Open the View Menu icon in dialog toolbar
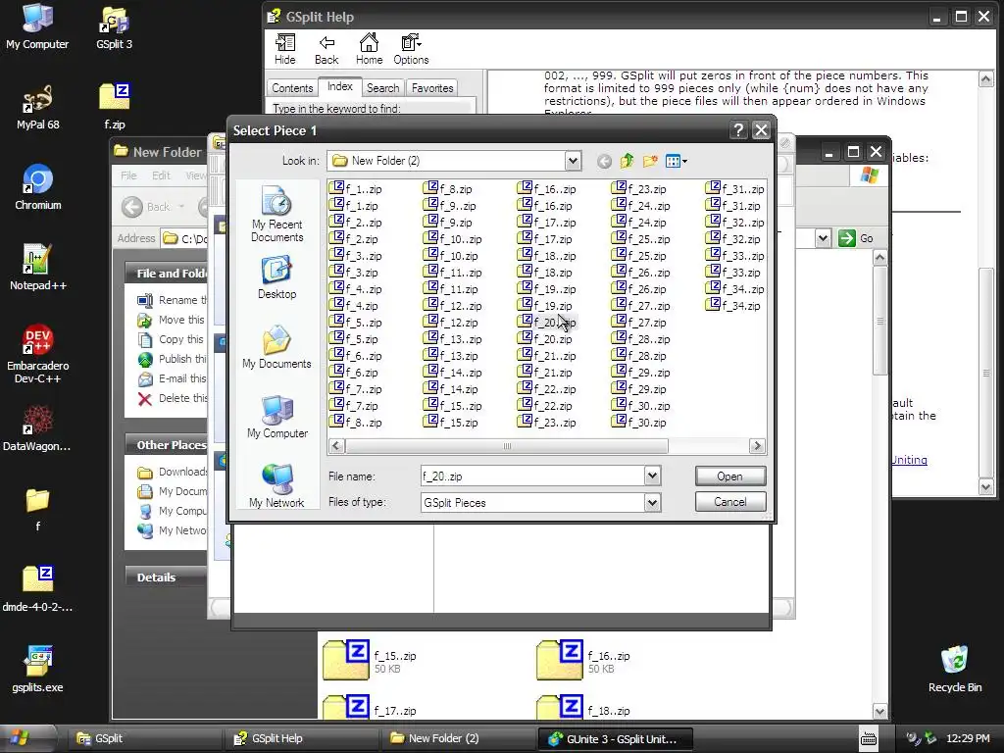Screen dimensions: 1004x753 click(676, 161)
